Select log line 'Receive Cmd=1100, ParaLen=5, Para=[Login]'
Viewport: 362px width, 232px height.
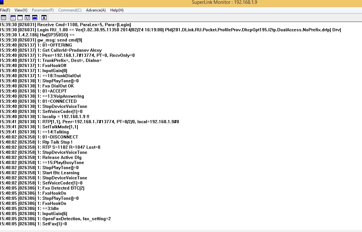pos(66,25)
